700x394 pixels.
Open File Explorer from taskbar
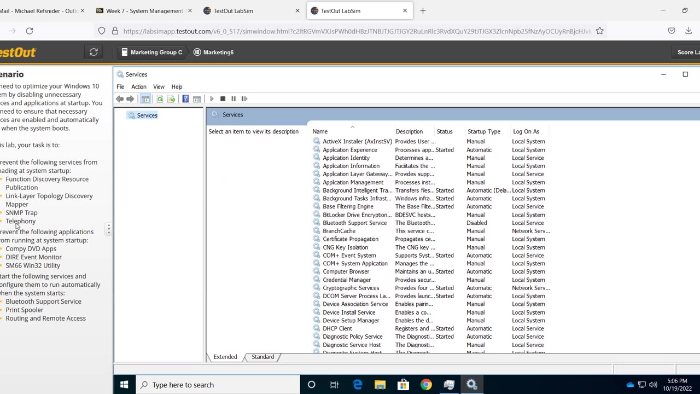[380, 385]
